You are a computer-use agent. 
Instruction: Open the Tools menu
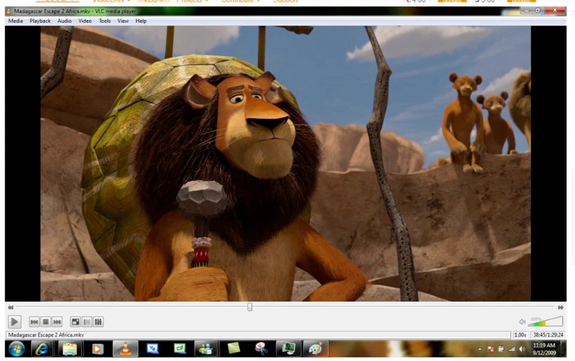point(104,21)
